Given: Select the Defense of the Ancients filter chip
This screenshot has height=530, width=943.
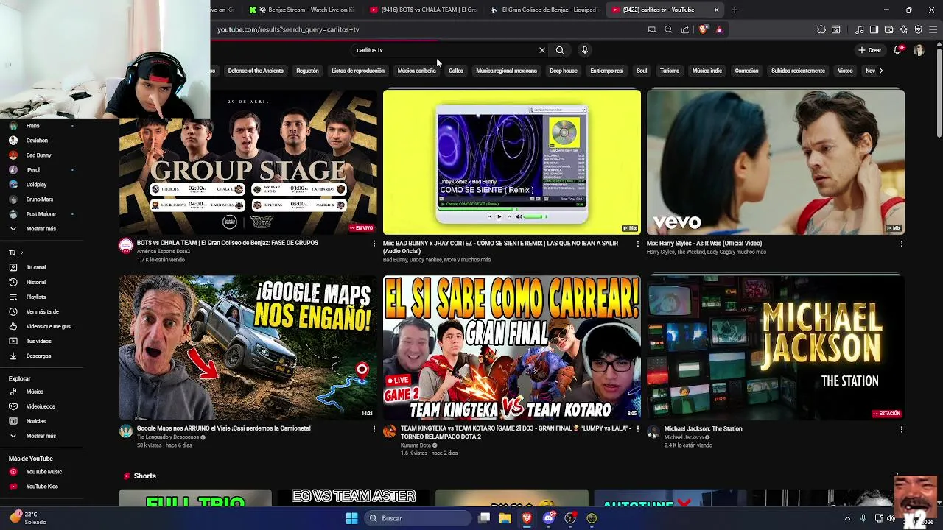Looking at the screenshot, I should pos(256,71).
